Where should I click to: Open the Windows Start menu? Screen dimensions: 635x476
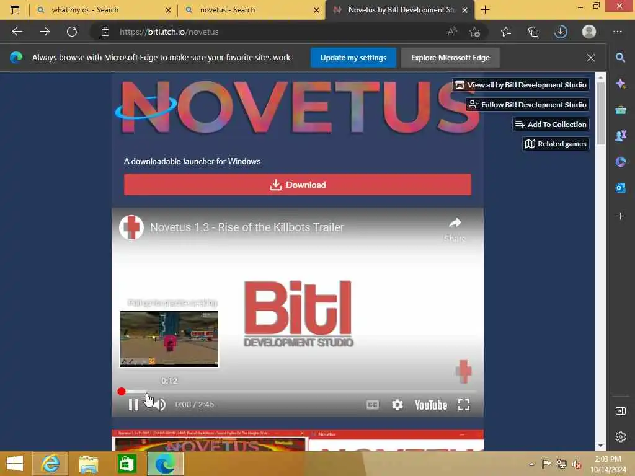(15, 464)
